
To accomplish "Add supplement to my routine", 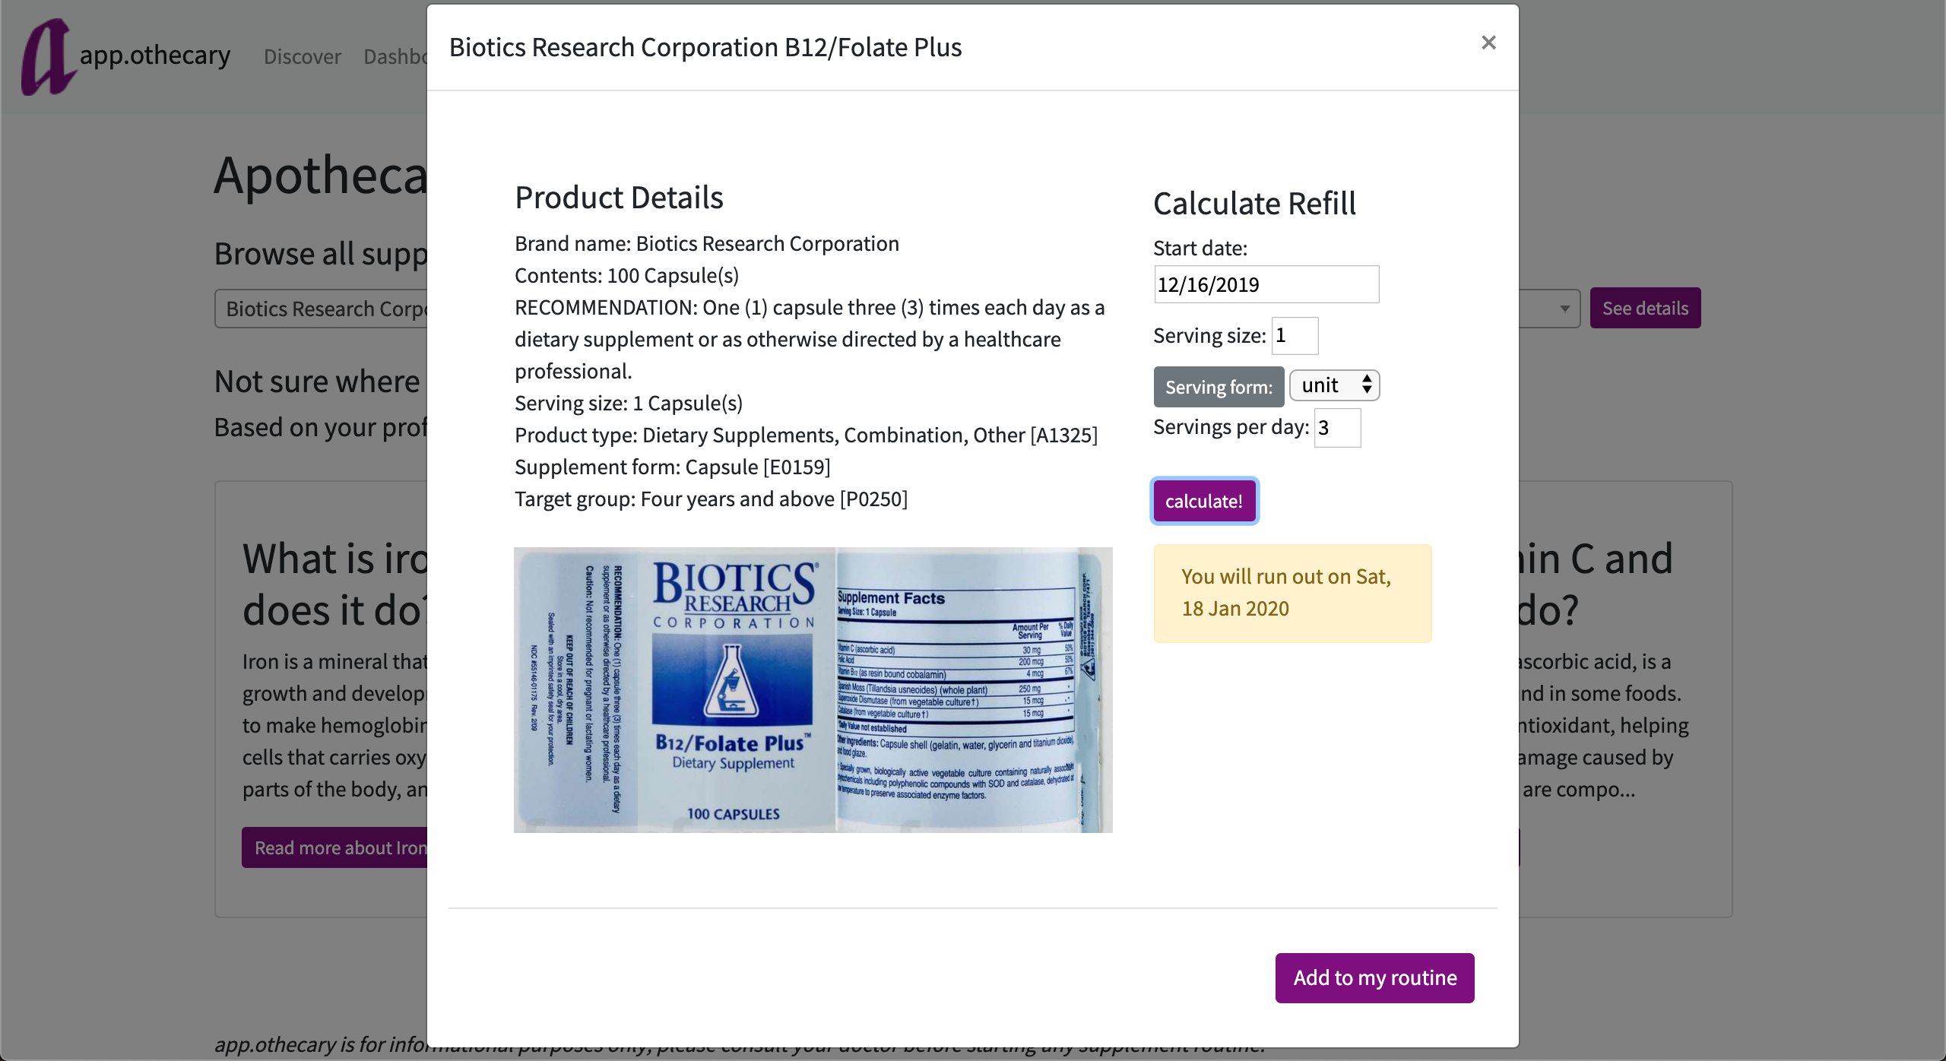I will (1374, 977).
